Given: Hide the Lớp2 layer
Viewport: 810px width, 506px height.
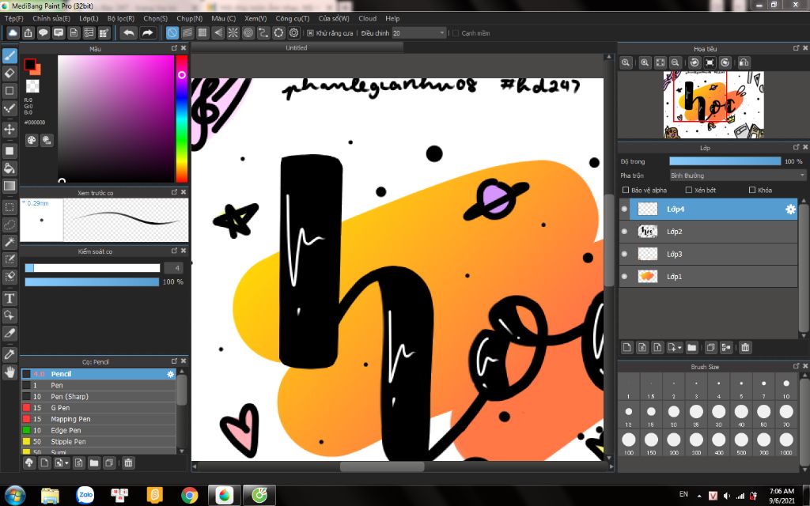Looking at the screenshot, I should pos(625,232).
